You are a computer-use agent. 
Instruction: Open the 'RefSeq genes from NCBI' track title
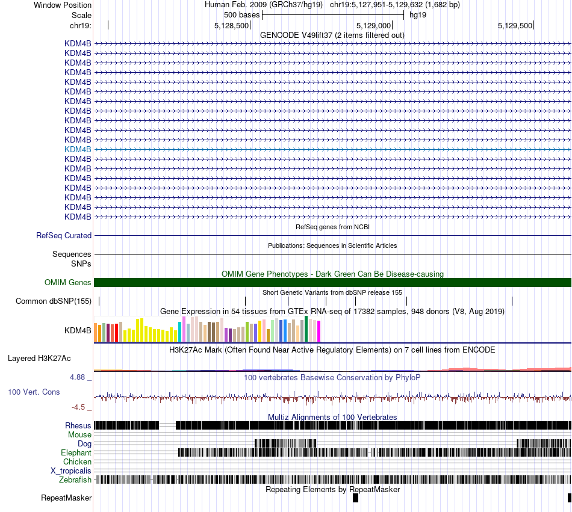point(332,227)
